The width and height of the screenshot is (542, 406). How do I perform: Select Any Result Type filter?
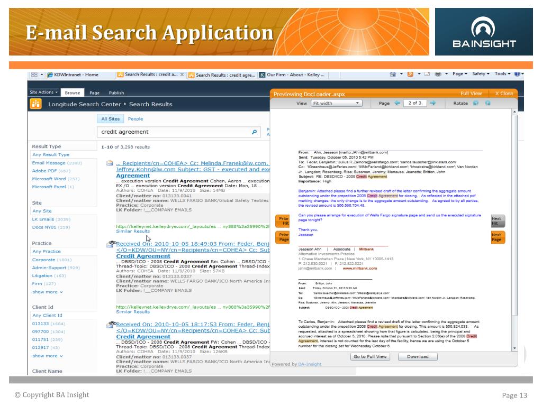pos(51,155)
